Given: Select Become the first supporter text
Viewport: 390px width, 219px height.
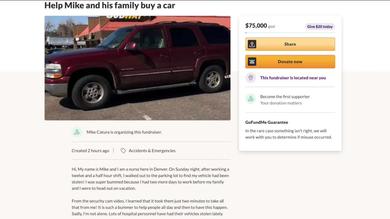Looking at the screenshot, I should tap(285, 96).
